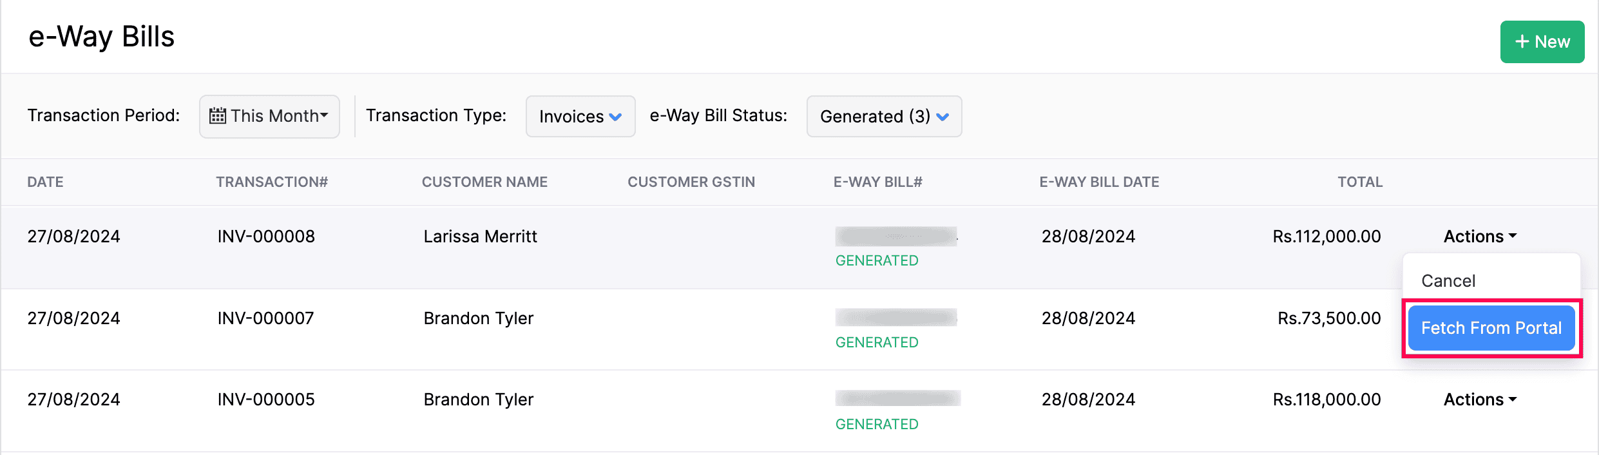
Task: Open invoice INV-000007 transaction
Action: coord(265,318)
